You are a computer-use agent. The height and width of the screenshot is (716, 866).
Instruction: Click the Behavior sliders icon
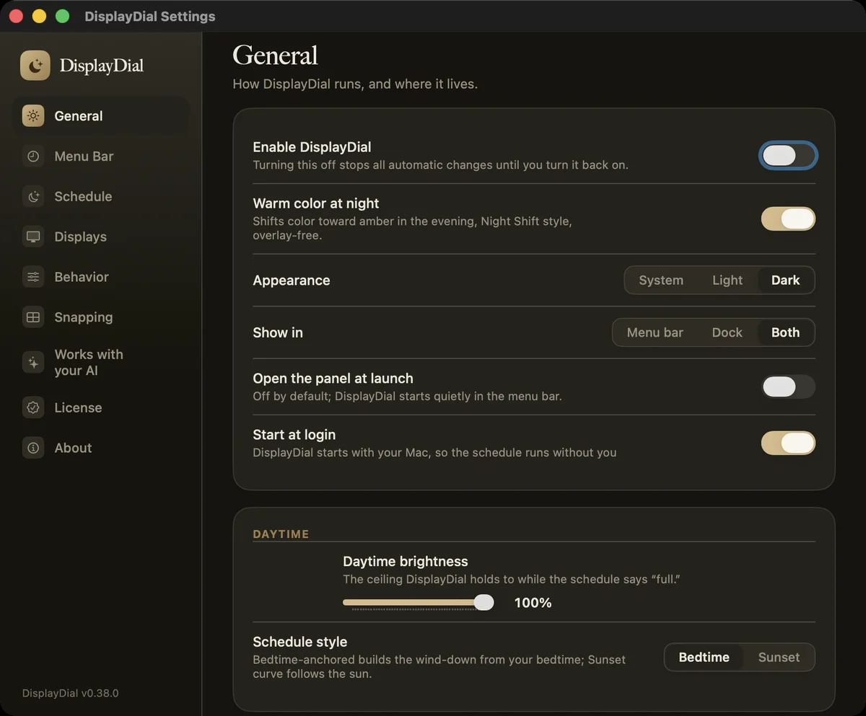click(x=33, y=277)
